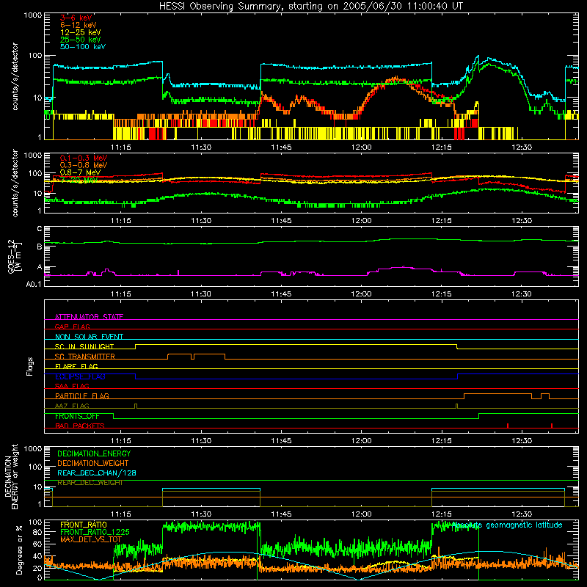Click the 0.3-0.8 MeV legend label
The height and width of the screenshot is (587, 587).
click(x=84, y=165)
